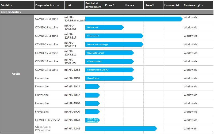Image resolution: width=214 pixels, height=134 pixels.
Task: Select the Adults modality cell
Action: click(16, 74)
